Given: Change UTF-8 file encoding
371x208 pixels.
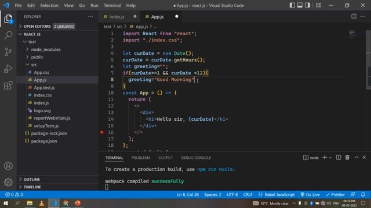Looking at the screenshot, I should pos(232,195).
